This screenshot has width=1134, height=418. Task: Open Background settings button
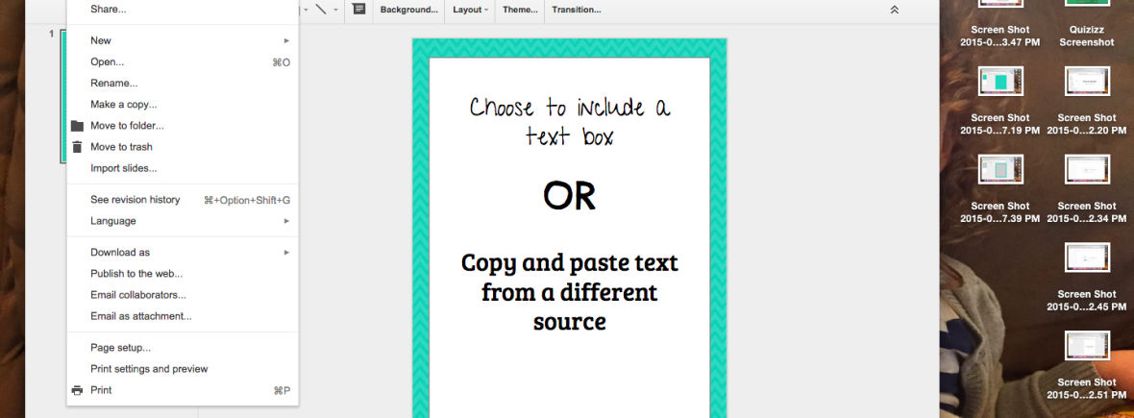408,10
